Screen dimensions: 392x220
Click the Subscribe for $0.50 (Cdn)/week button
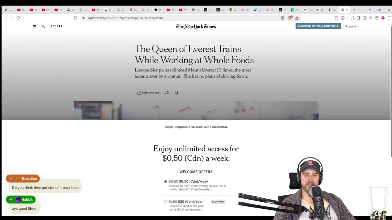318,26
